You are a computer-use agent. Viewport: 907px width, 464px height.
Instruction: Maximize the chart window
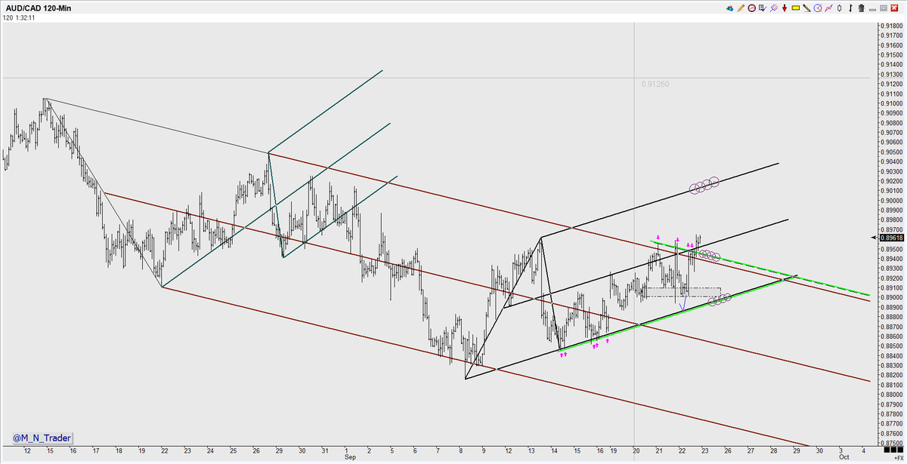(884, 8)
